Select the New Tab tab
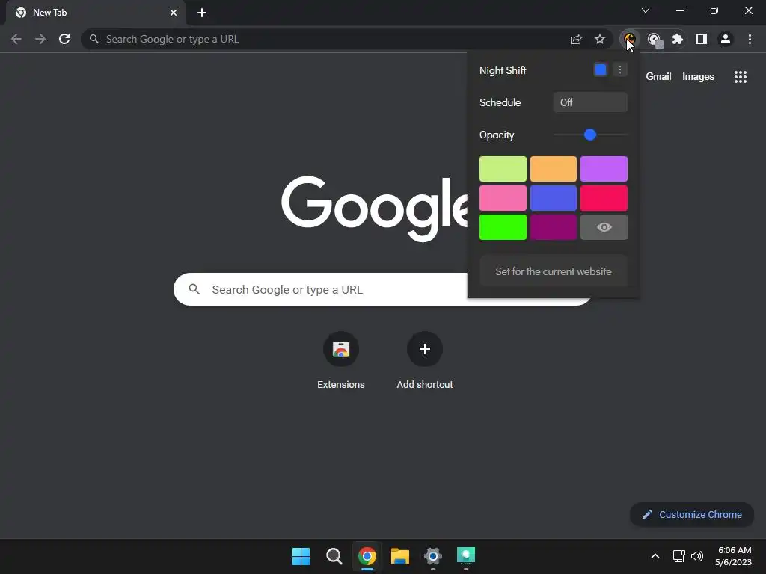Screen dimensions: 766x574 point(95,13)
